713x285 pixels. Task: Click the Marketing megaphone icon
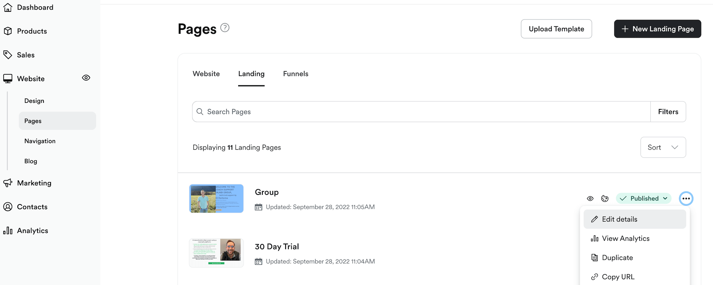(8, 183)
